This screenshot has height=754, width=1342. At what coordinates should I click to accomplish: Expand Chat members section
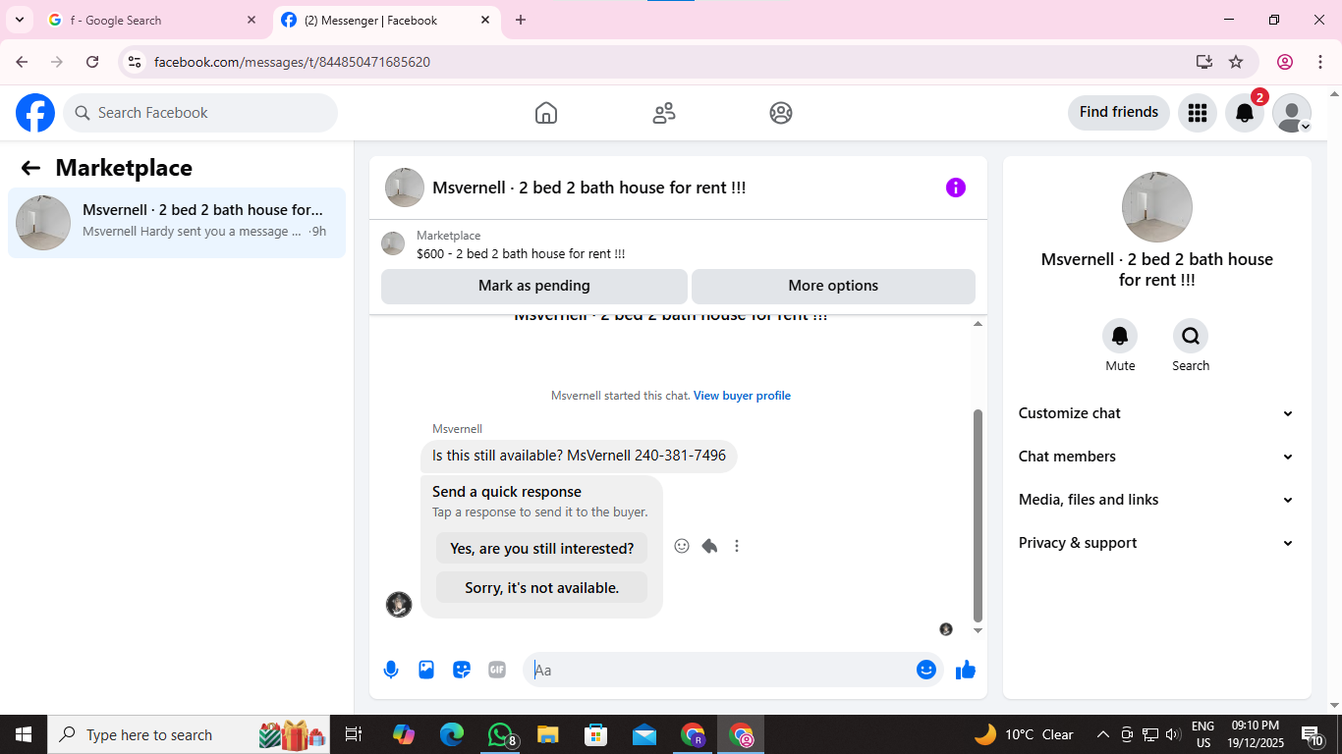click(x=1156, y=457)
